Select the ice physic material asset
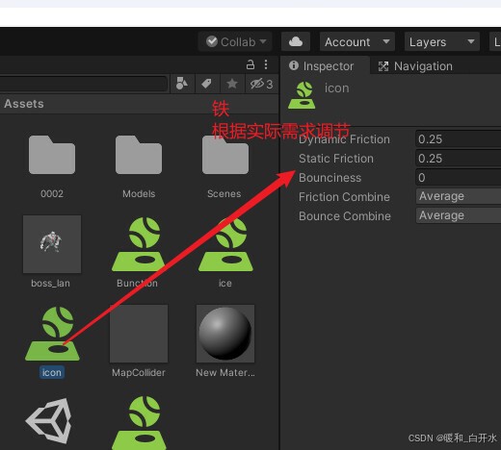Viewport: 501px width, 450px height. 225,244
